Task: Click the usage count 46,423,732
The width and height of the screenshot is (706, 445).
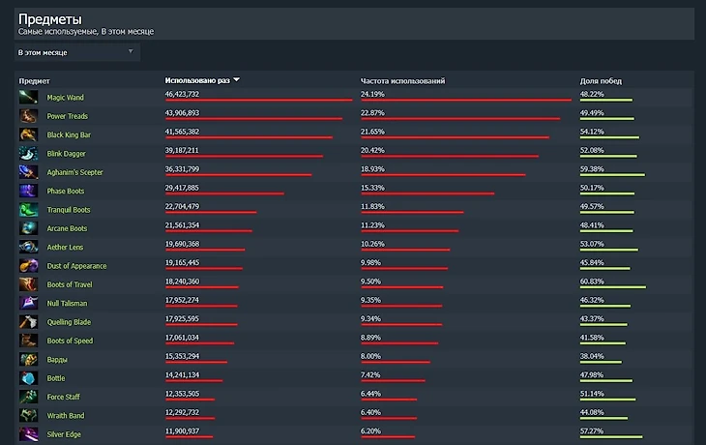Action: point(182,94)
